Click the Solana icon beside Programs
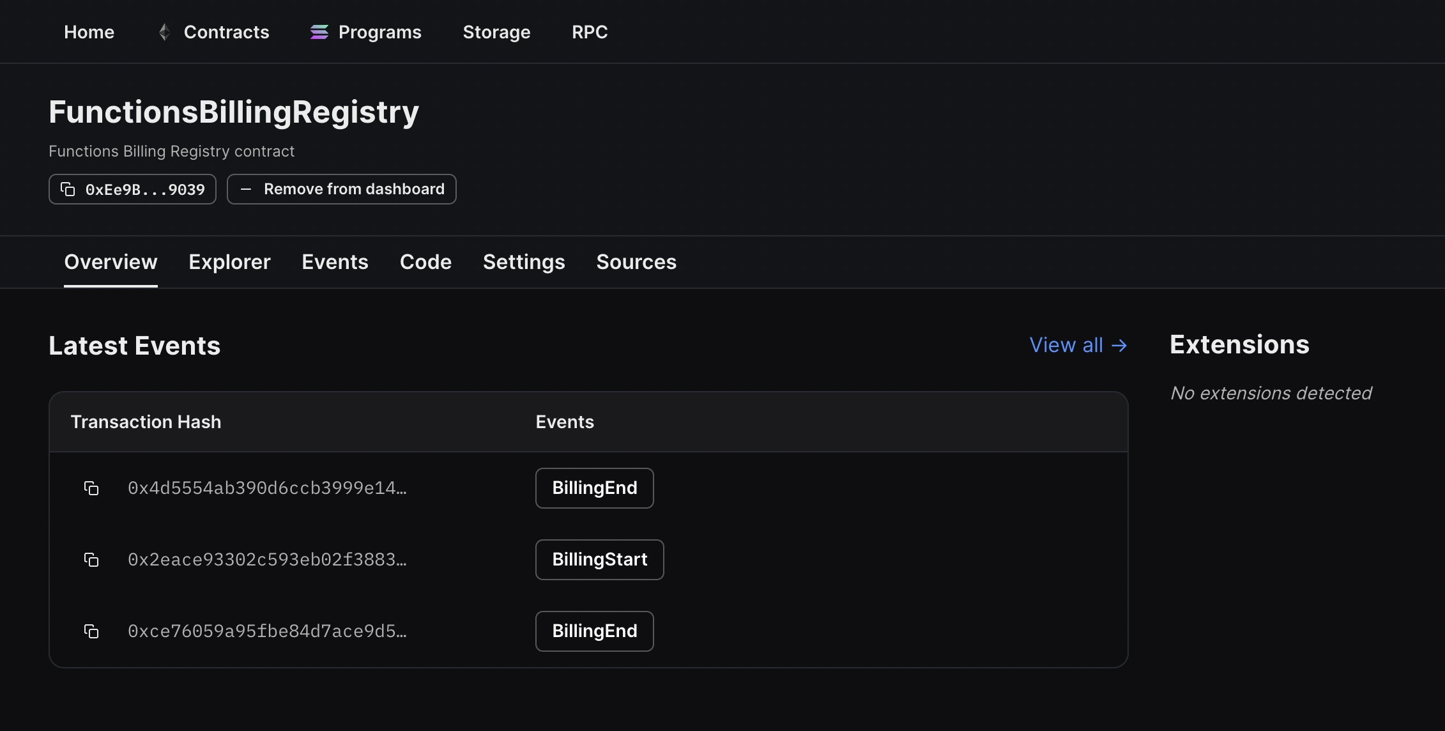The width and height of the screenshot is (1445, 731). tap(319, 32)
